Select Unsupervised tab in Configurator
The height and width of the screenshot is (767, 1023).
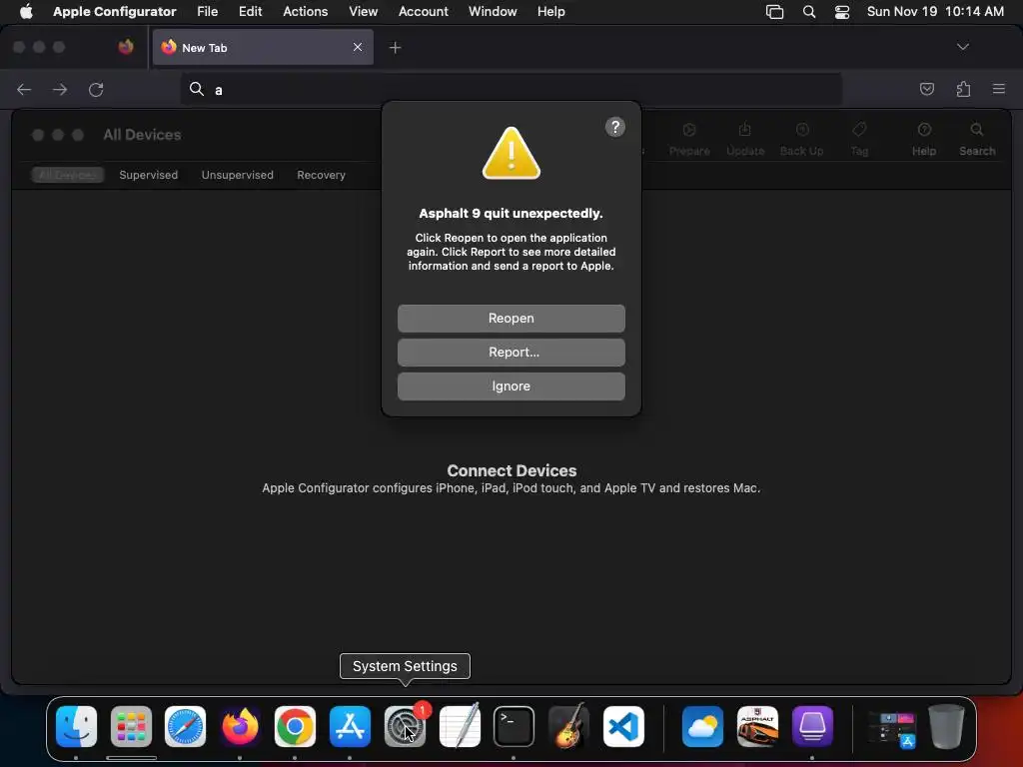[x=237, y=175]
